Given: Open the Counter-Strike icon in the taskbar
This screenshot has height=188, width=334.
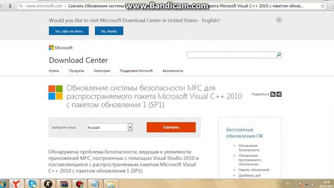Looking at the screenshot, I should pyautogui.click(x=48, y=184).
